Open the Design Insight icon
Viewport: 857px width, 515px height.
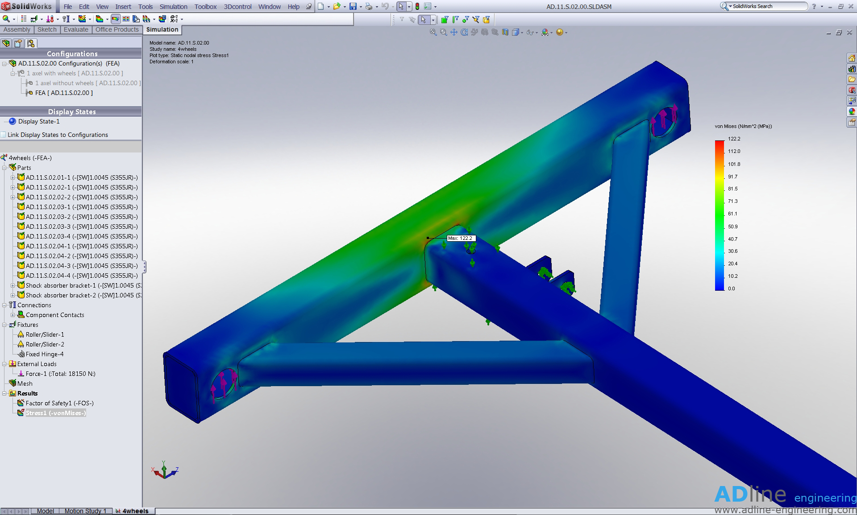tap(136, 19)
